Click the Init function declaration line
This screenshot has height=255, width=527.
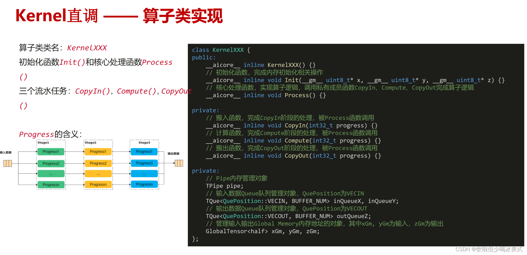[x=355, y=80]
